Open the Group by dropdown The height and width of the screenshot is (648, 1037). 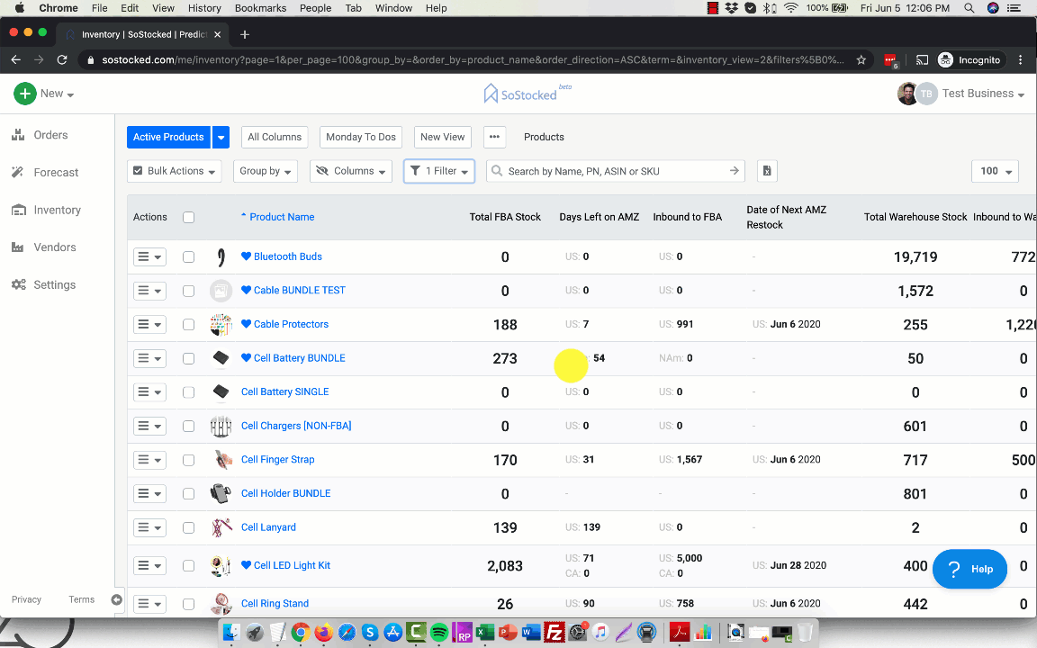click(266, 171)
